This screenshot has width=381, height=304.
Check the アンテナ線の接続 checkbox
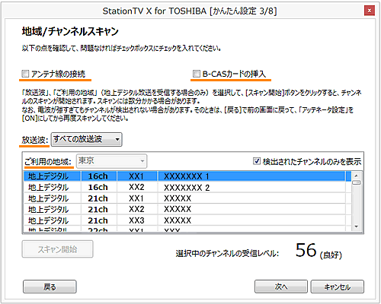click(25, 74)
